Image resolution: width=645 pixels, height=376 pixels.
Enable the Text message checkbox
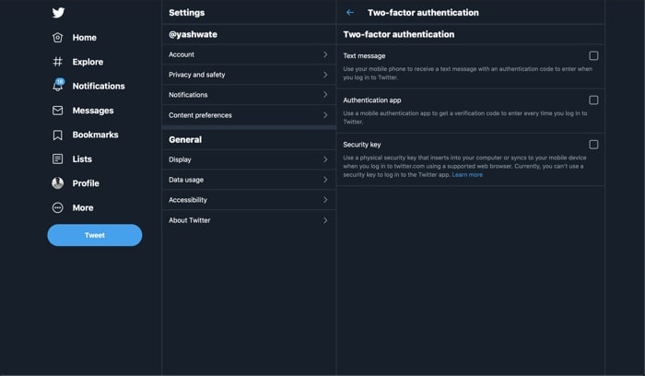tap(593, 55)
